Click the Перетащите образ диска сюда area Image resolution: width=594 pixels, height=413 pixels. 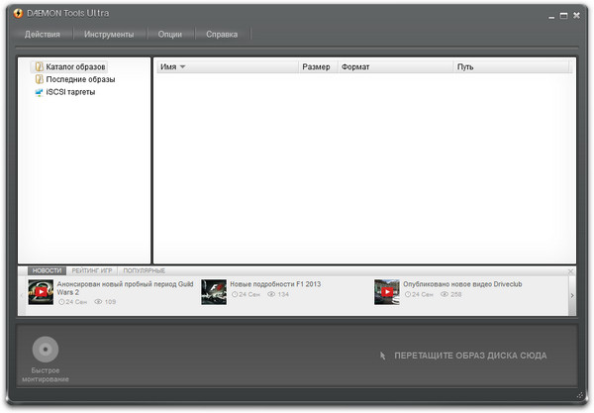point(468,355)
